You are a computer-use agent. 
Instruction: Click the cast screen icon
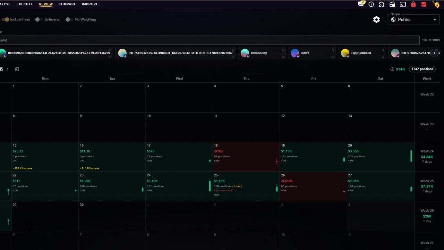[403, 4]
